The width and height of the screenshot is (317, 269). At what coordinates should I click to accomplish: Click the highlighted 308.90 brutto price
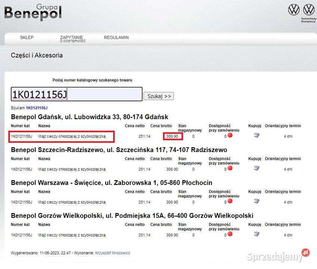click(172, 136)
